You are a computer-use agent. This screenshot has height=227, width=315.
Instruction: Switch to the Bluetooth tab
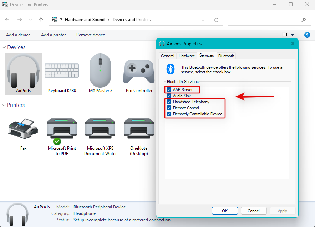[226, 56]
